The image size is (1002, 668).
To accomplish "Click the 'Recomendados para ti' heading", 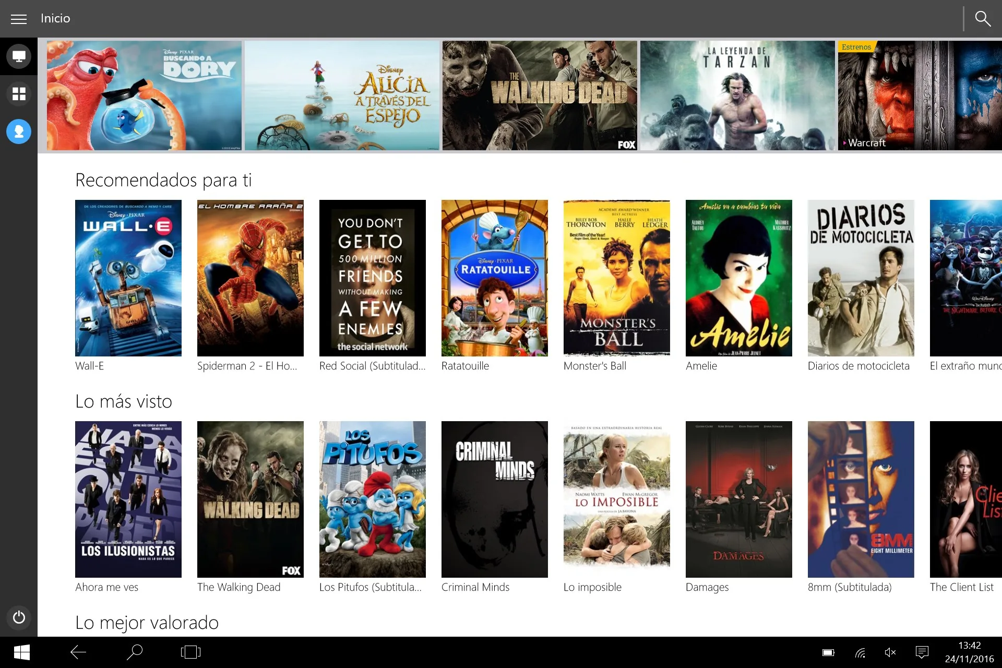I will click(163, 180).
